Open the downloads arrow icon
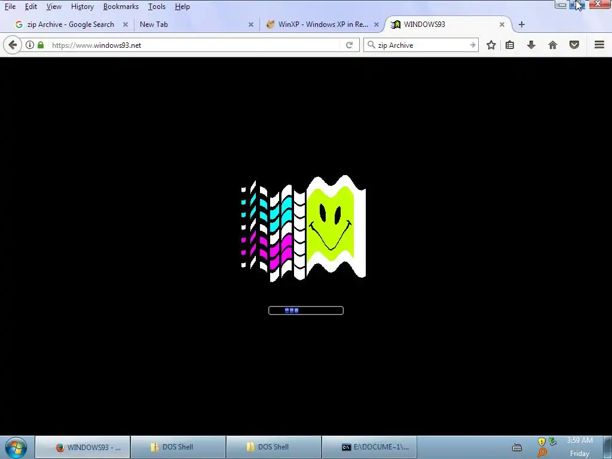Image resolution: width=612 pixels, height=459 pixels. coord(531,45)
